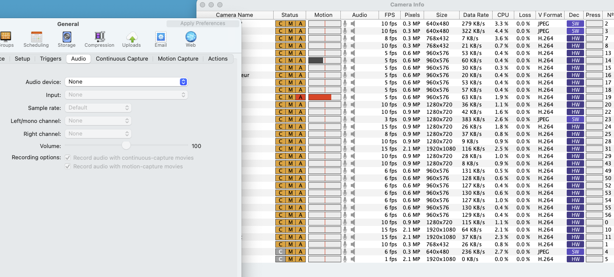Open the Uploads preferences icon
The image size is (614, 277).
[x=131, y=39]
